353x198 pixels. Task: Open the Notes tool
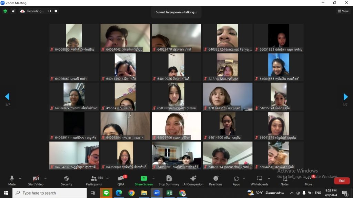pos(284,180)
